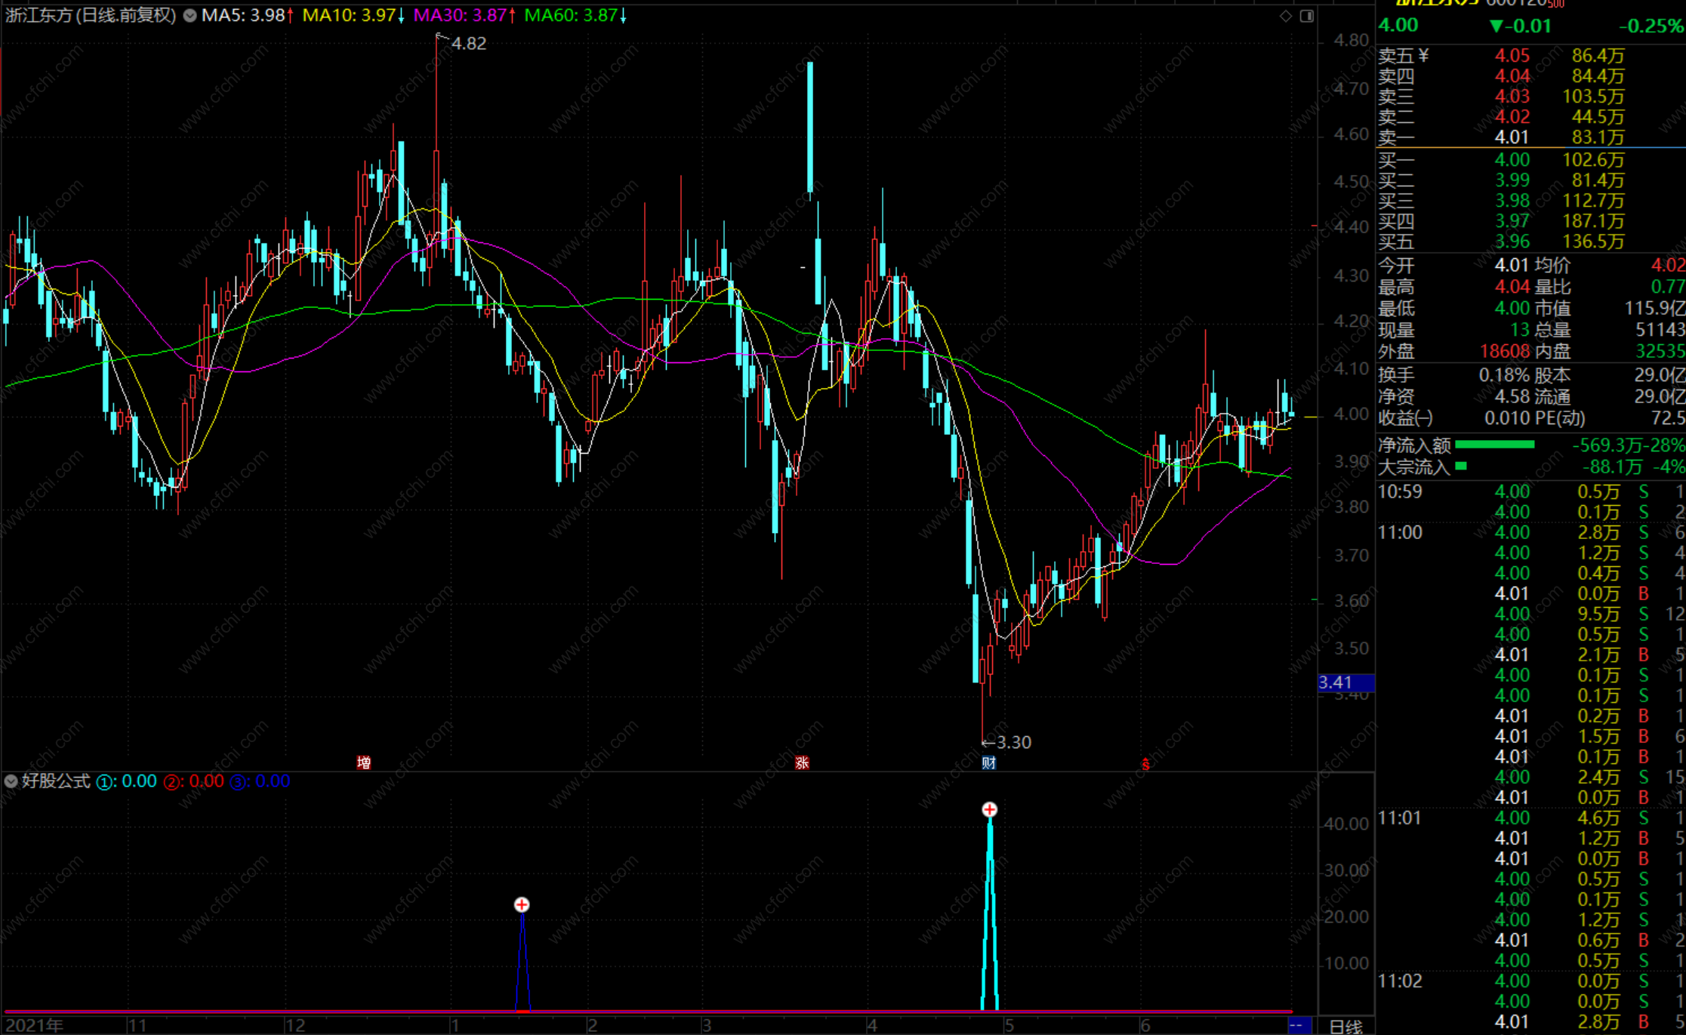This screenshot has height=1035, width=1686.
Task: Click the red S marker near June
Action: 1145,764
